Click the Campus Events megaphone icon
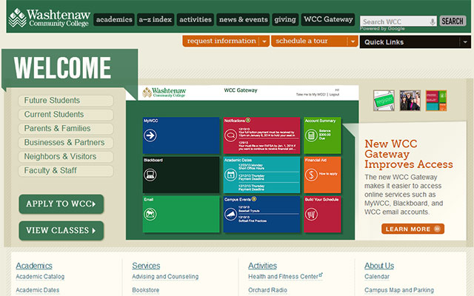 coord(230,214)
